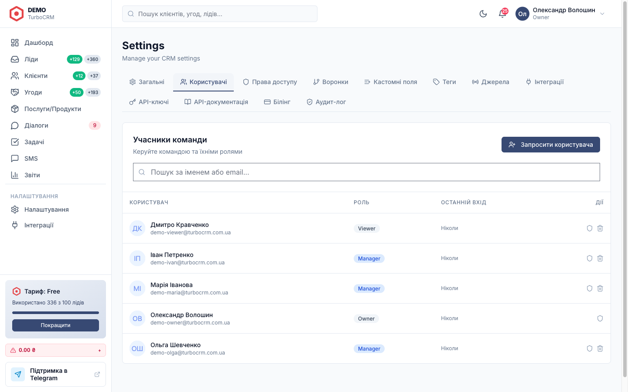628x392 pixels.
Task: Click Олександр Волошин user avatar in header
Action: click(x=522, y=14)
